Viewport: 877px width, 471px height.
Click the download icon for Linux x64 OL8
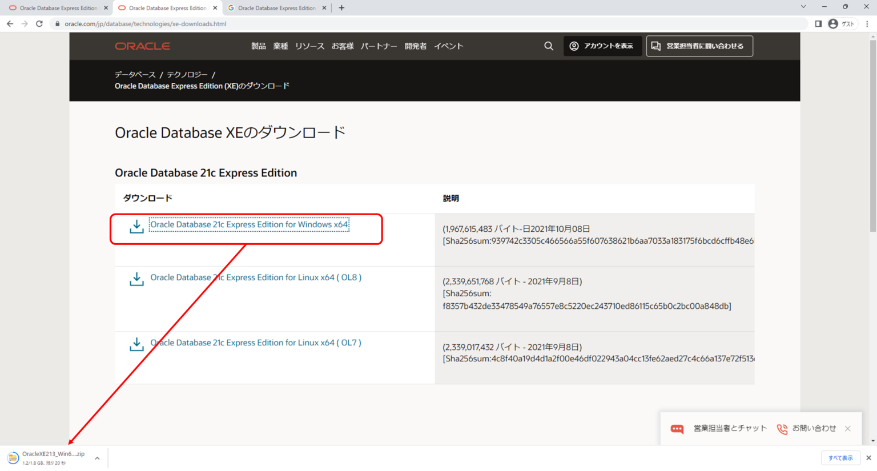tap(136, 279)
